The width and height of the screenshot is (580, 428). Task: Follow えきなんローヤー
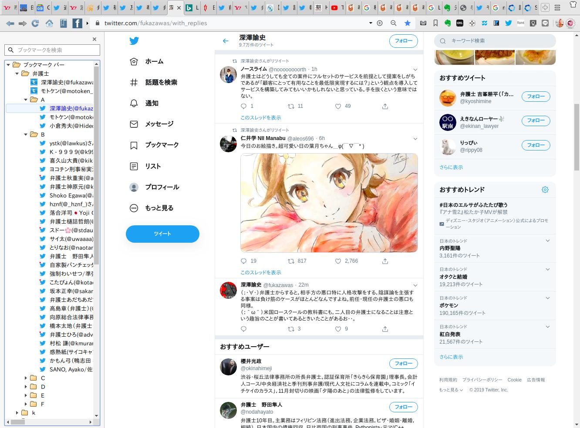[x=536, y=120]
